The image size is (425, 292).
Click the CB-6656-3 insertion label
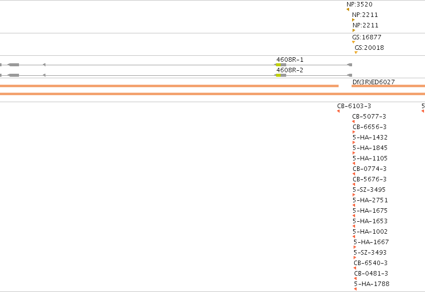(x=370, y=127)
